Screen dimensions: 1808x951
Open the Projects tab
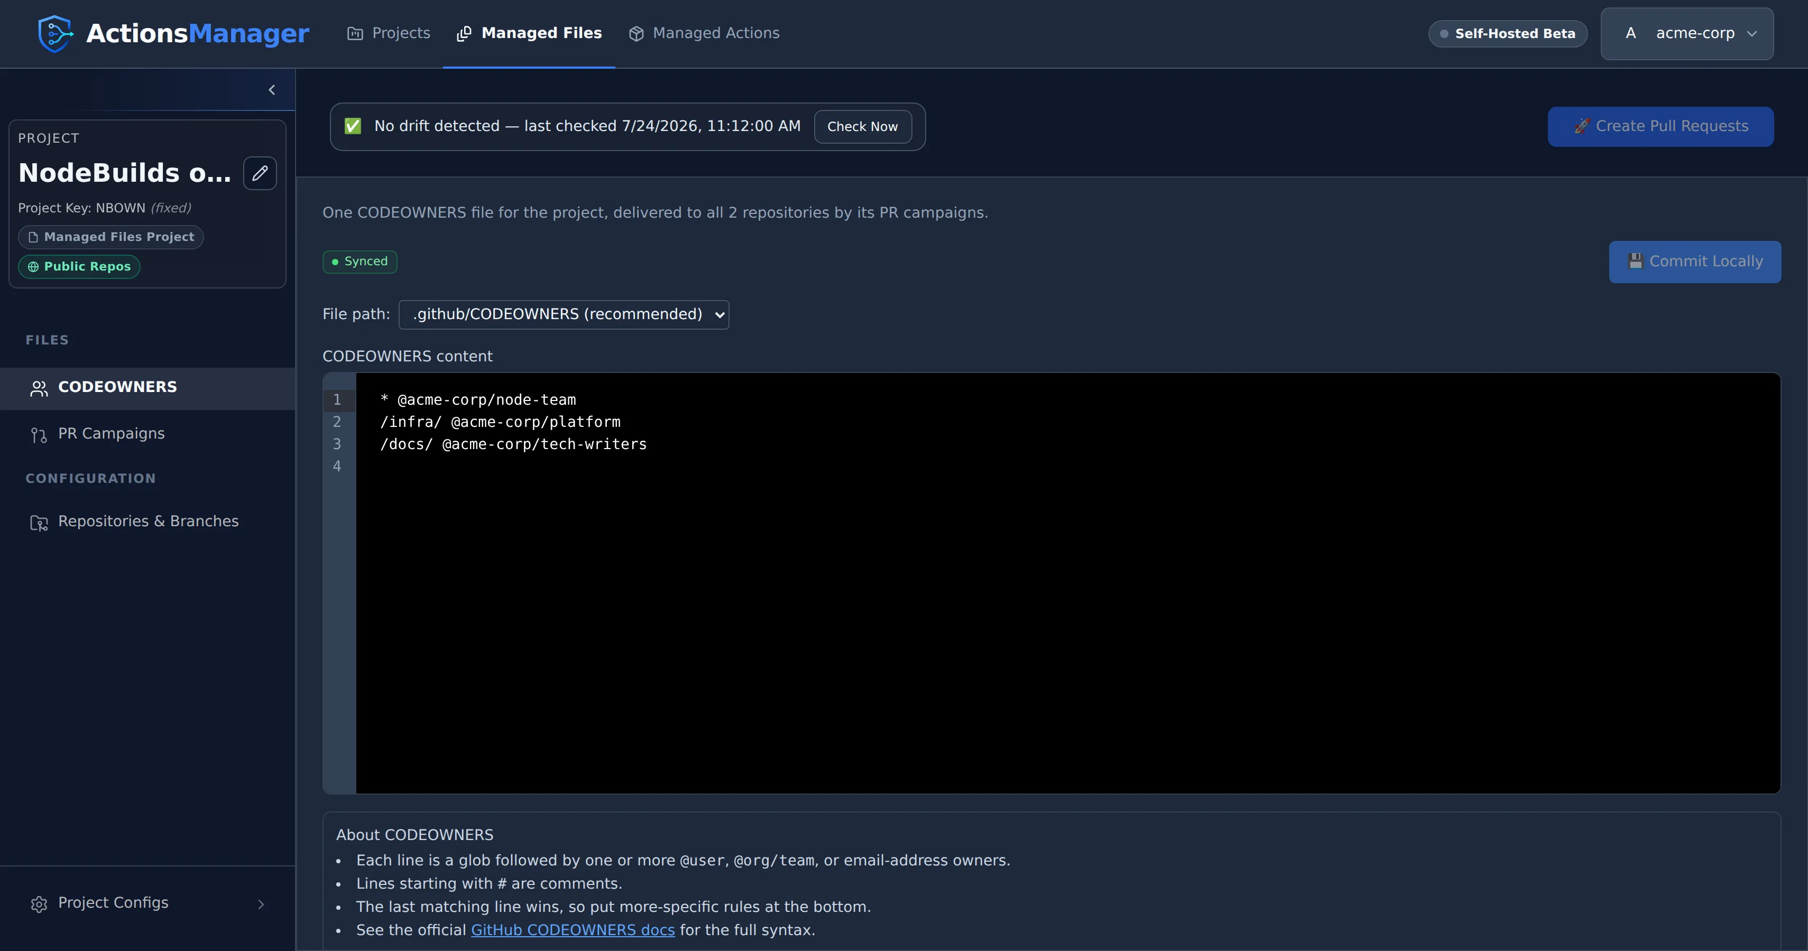pos(389,34)
